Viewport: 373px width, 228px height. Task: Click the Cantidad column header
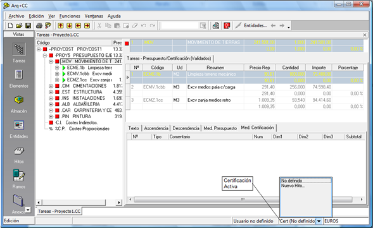pos(291,68)
